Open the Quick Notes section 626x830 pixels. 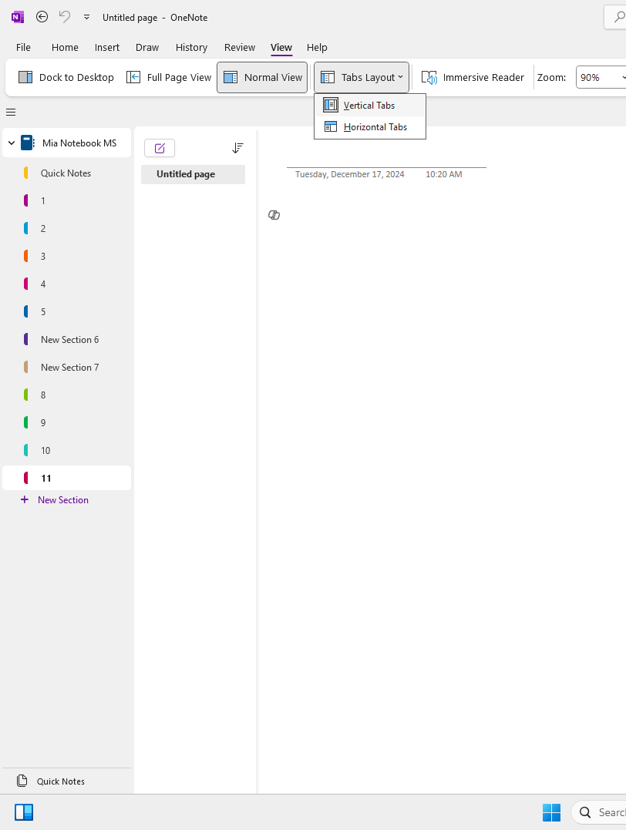[67, 173]
